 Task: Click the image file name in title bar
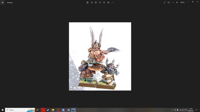click(10, 2)
